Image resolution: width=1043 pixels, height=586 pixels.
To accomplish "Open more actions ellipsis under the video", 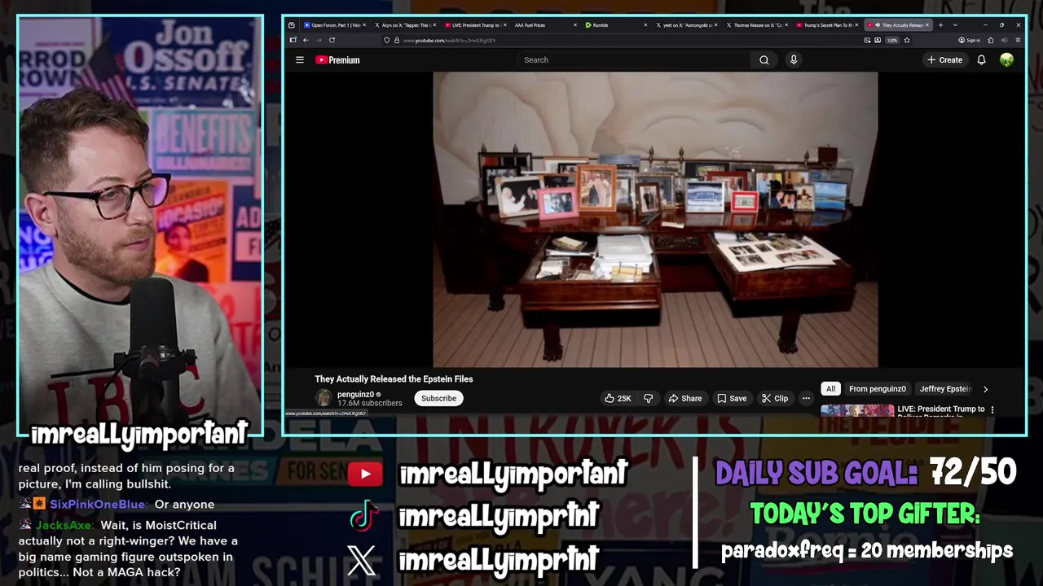I will pos(806,398).
